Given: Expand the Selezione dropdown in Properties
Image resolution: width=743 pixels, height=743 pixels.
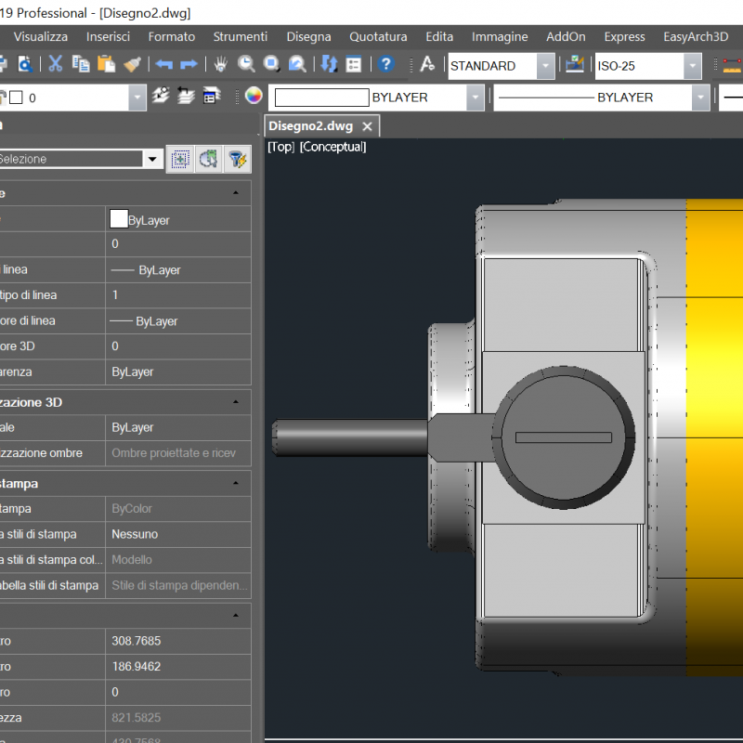Looking at the screenshot, I should [152, 159].
